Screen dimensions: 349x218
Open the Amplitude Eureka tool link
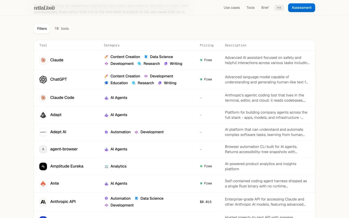[67, 166]
